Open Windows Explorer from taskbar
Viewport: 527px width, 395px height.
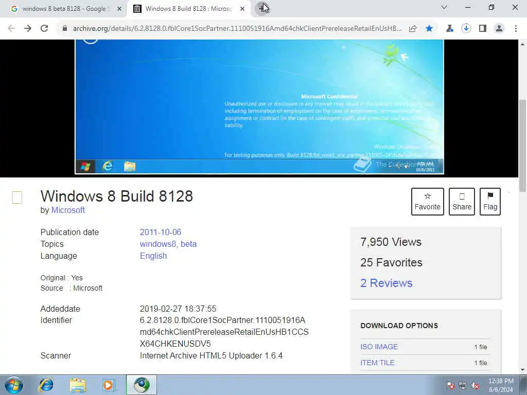[78, 385]
